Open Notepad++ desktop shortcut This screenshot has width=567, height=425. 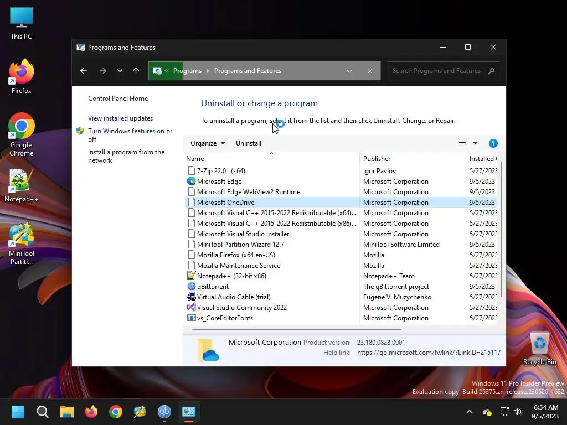click(22, 186)
